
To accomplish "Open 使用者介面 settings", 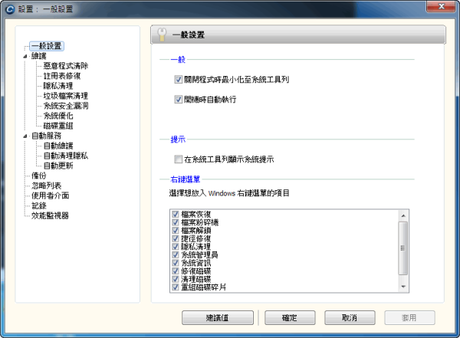I will click(x=50, y=195).
